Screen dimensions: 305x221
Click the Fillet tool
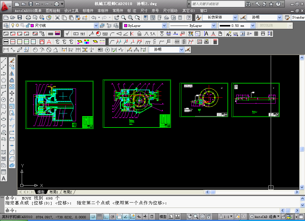pyautogui.click(x=12, y=159)
